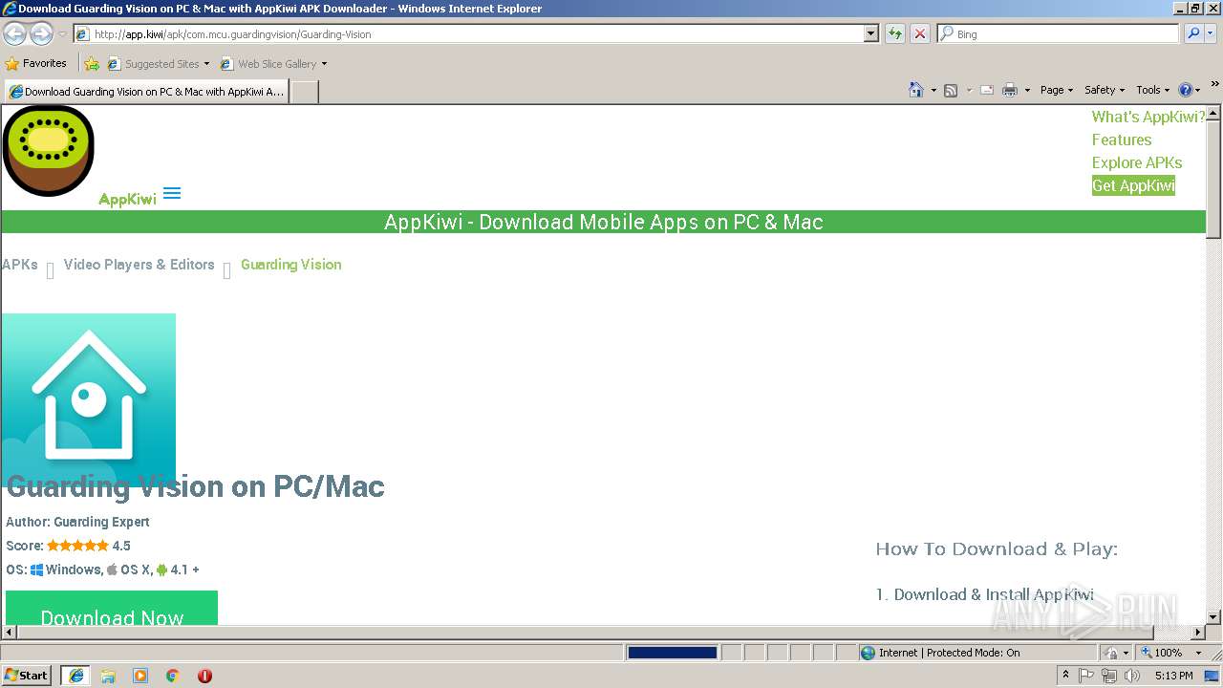Click the APKs breadcrumb link
This screenshot has height=688, width=1223.
point(20,265)
